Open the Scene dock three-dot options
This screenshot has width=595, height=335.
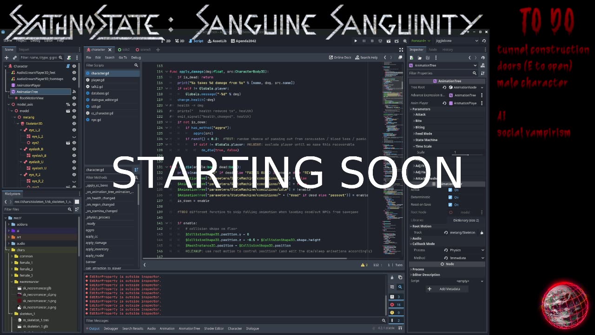[x=76, y=58]
